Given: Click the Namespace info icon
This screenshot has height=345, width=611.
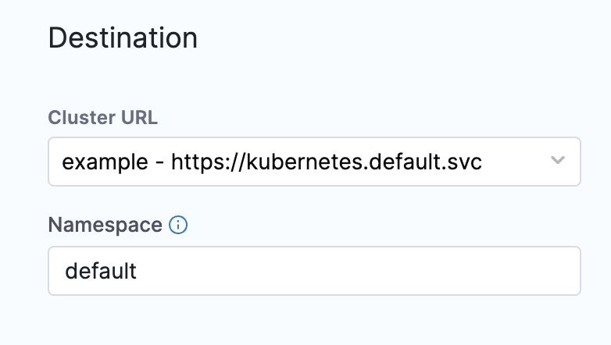Looking at the screenshot, I should (x=178, y=225).
